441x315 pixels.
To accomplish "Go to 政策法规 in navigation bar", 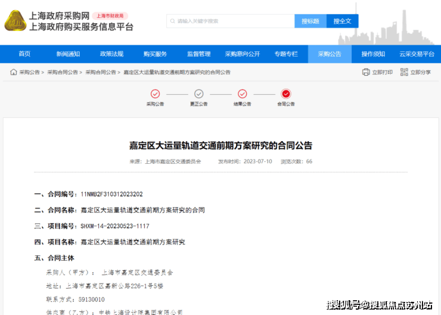I will (111, 54).
